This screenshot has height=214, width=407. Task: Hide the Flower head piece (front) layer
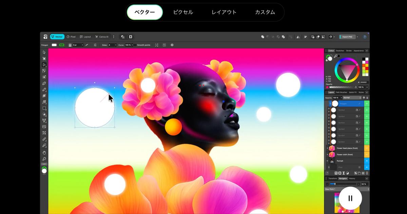point(366,148)
